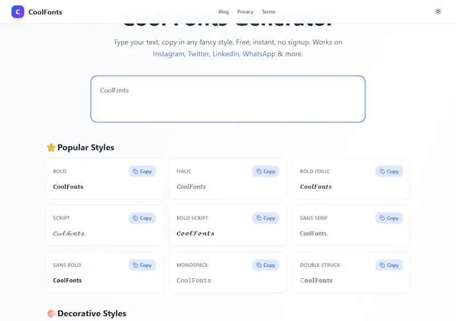
Task: Click the DOUBLE STRUCK card label
Action: click(320, 265)
